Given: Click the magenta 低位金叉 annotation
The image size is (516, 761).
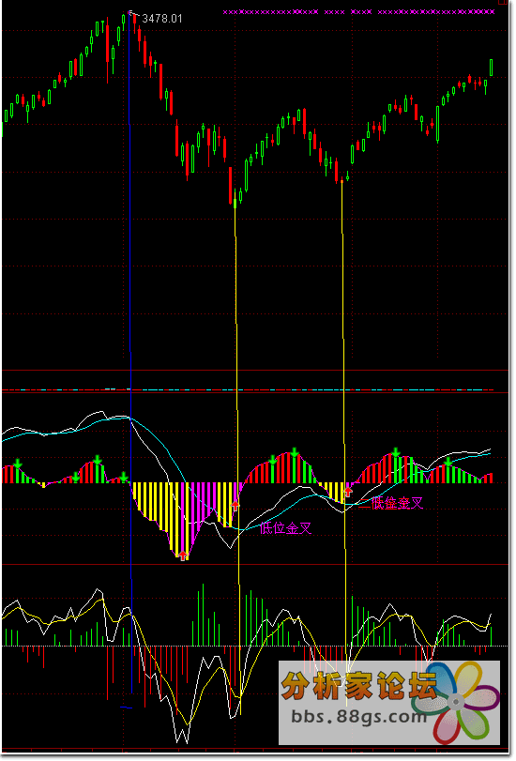Looking at the screenshot, I should (x=285, y=528).
